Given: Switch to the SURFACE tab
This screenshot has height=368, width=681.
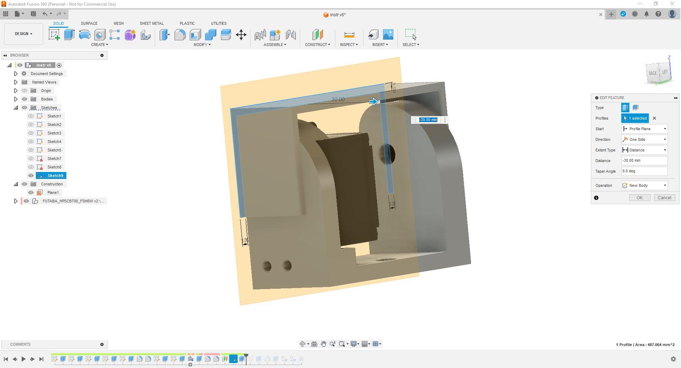Looking at the screenshot, I should pyautogui.click(x=89, y=23).
